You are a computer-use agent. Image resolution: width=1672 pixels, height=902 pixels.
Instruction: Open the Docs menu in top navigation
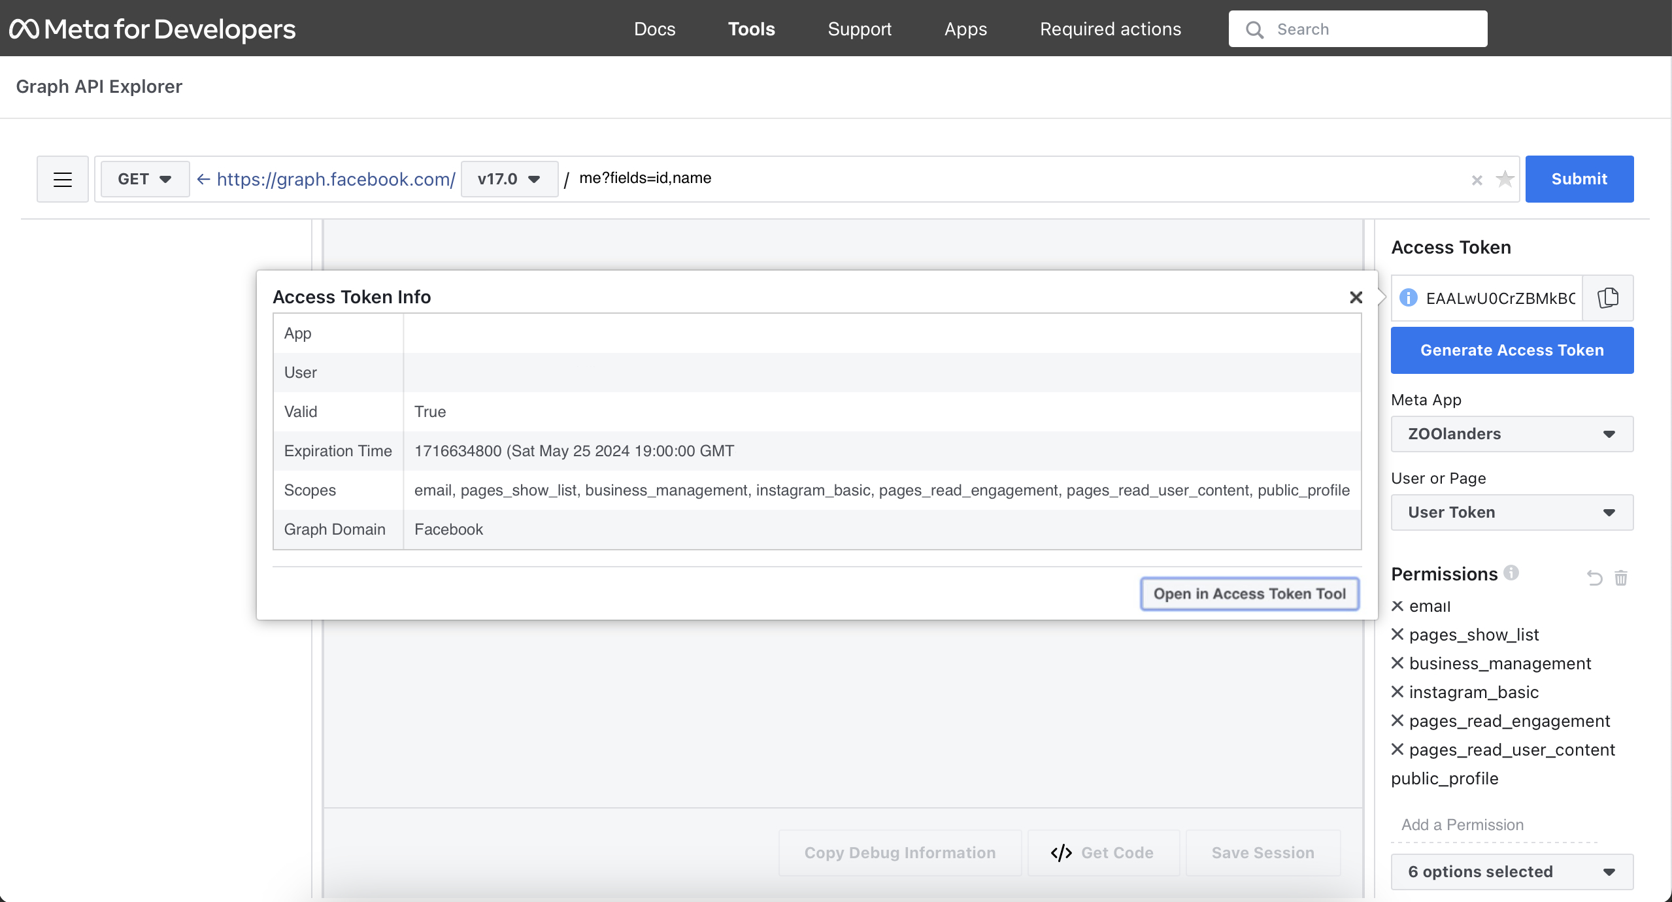(x=656, y=27)
